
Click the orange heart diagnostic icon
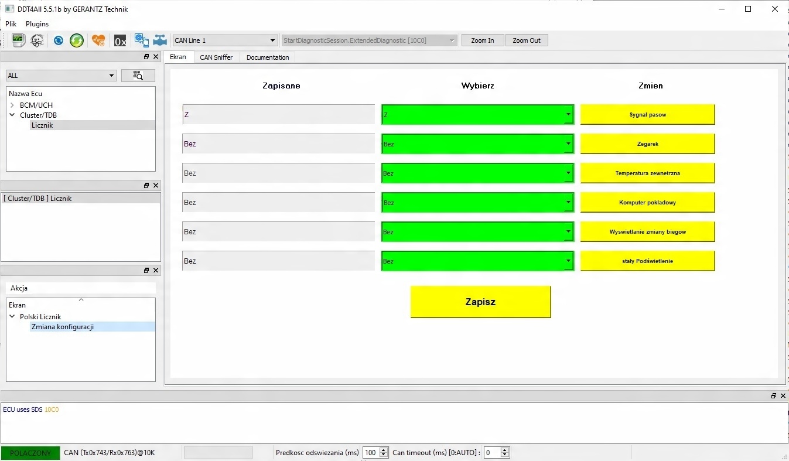pyautogui.click(x=98, y=40)
